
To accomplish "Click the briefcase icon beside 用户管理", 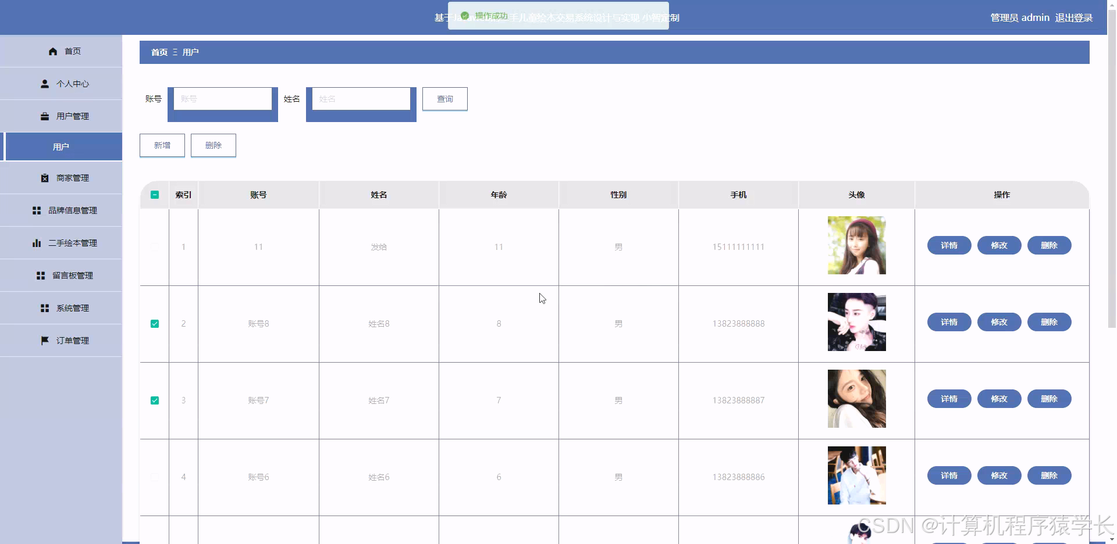I will coord(45,116).
